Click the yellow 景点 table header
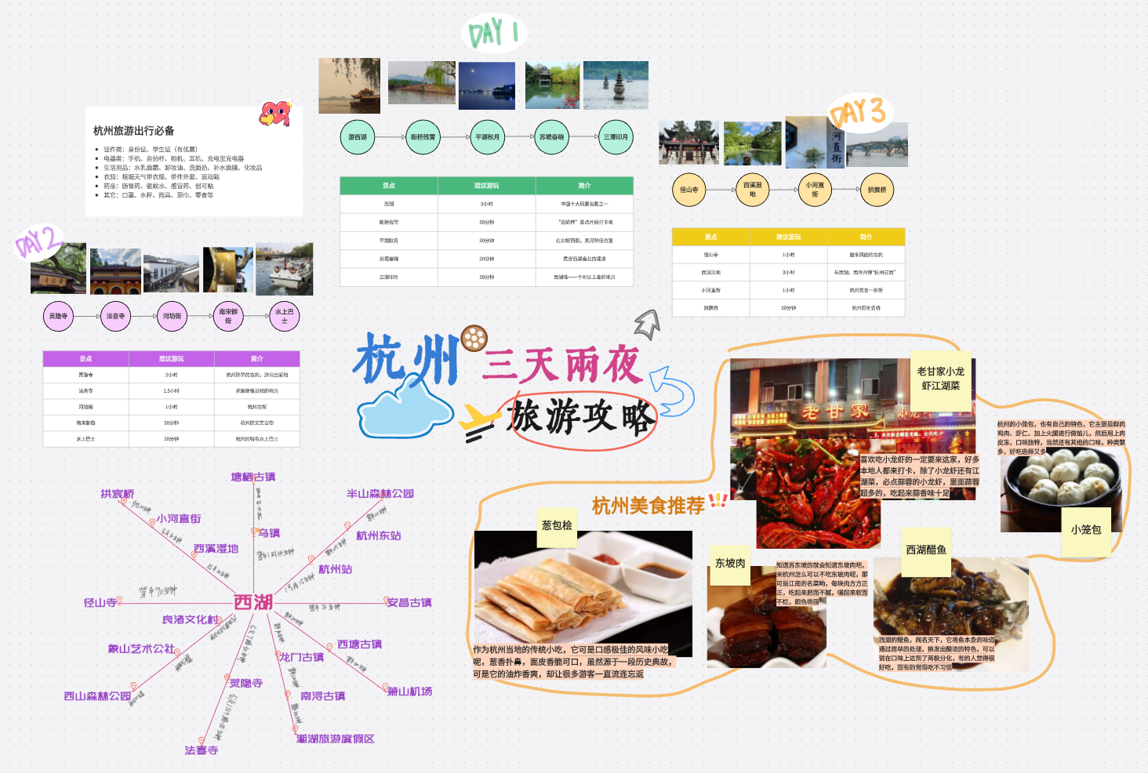This screenshot has height=773, width=1148. (710, 237)
